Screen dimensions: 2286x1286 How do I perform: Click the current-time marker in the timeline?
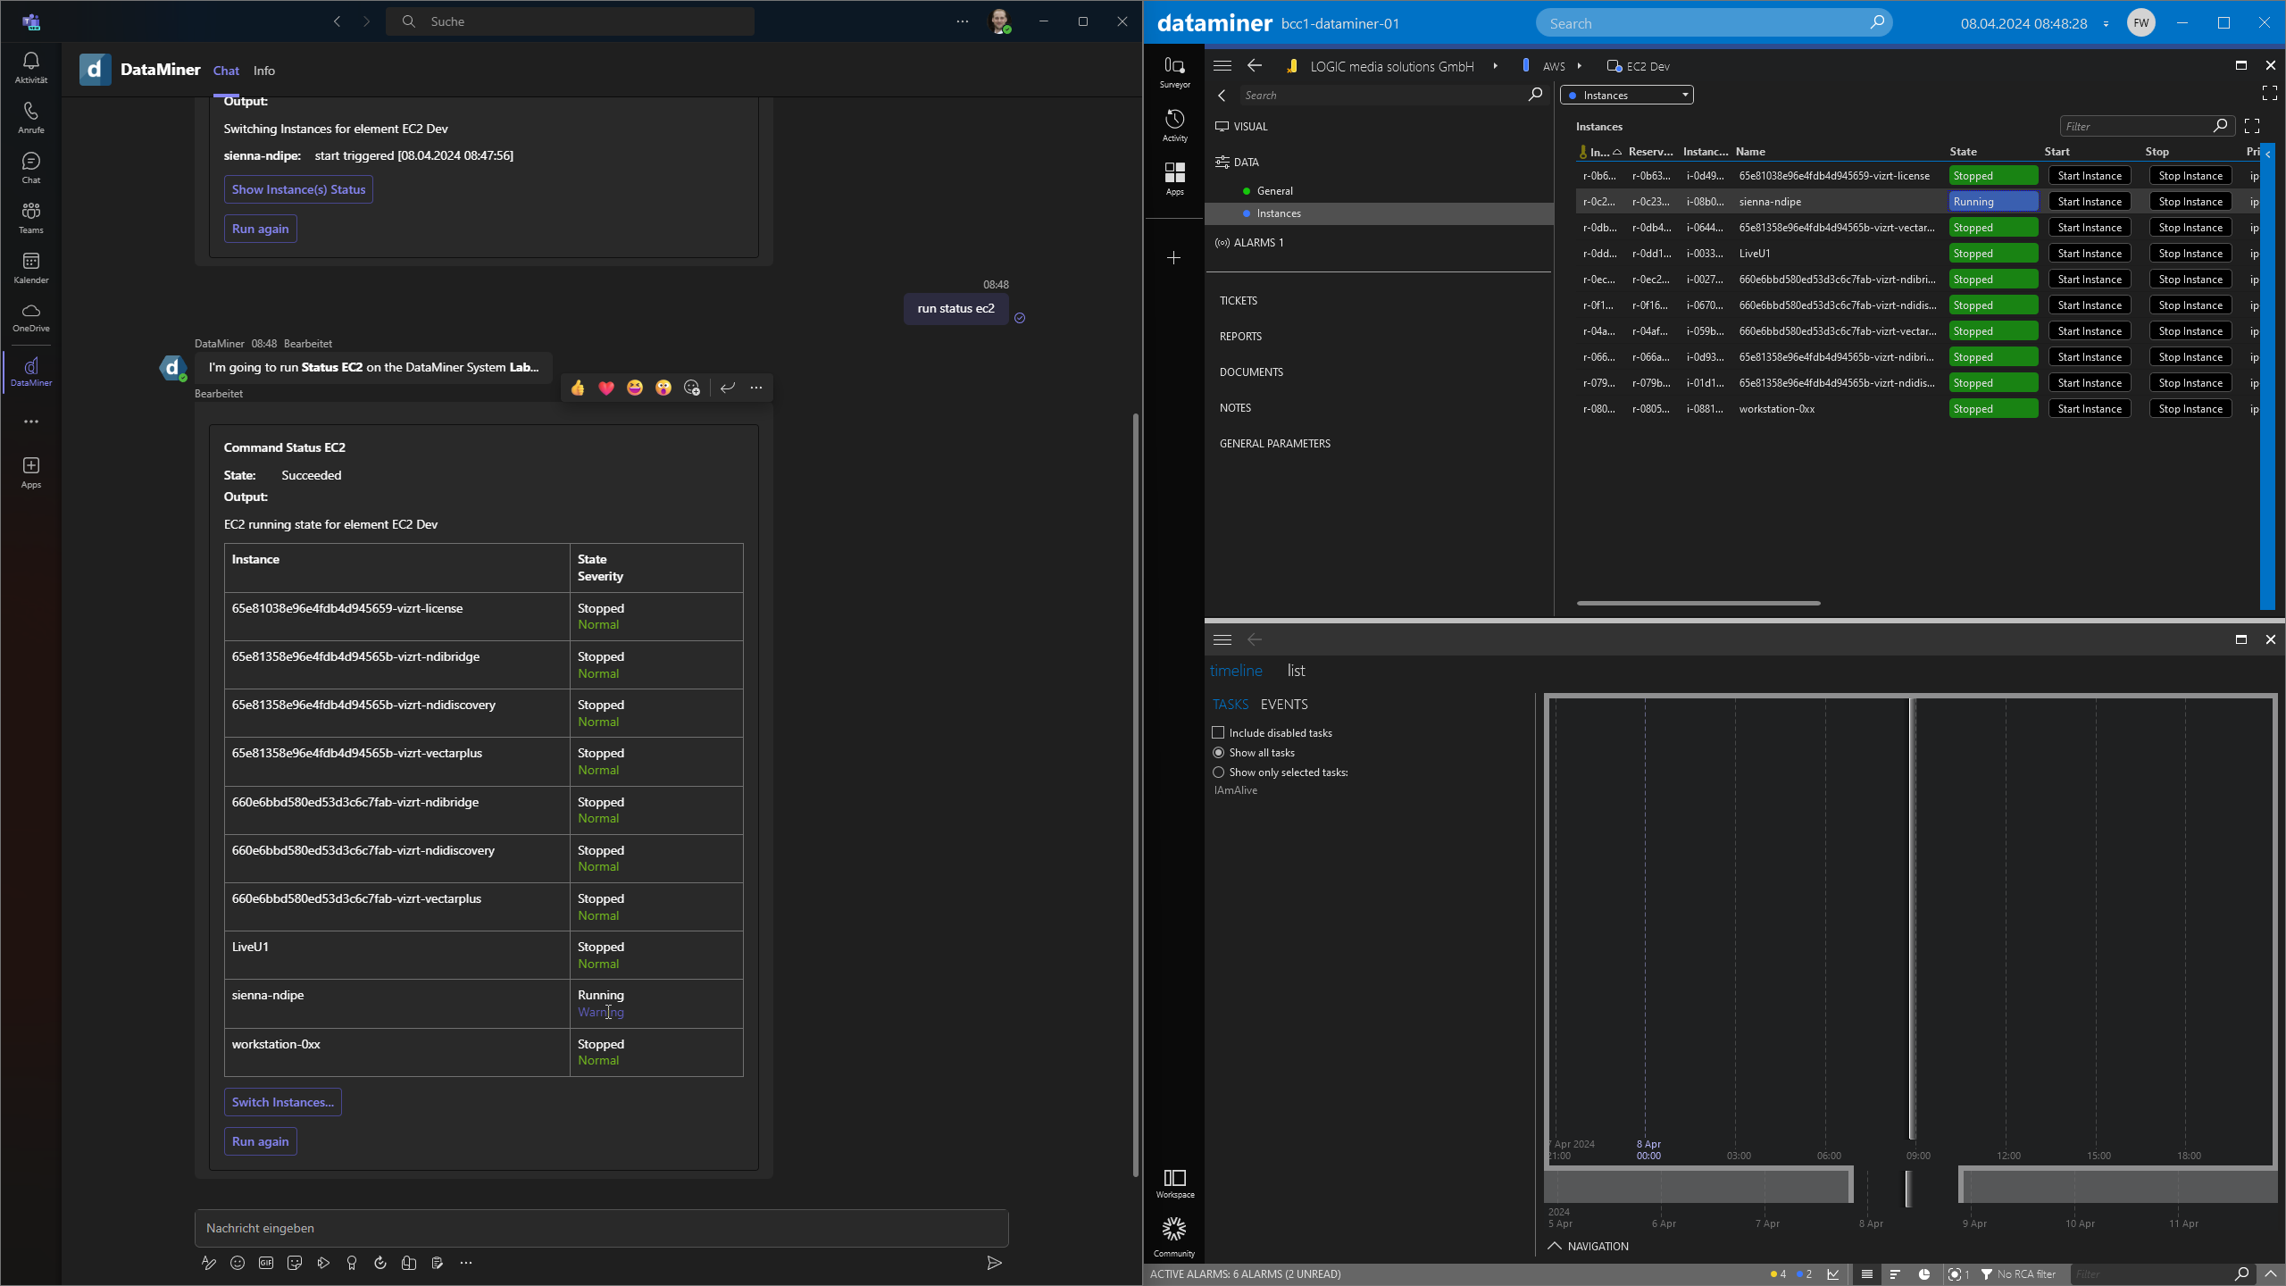(x=1912, y=920)
